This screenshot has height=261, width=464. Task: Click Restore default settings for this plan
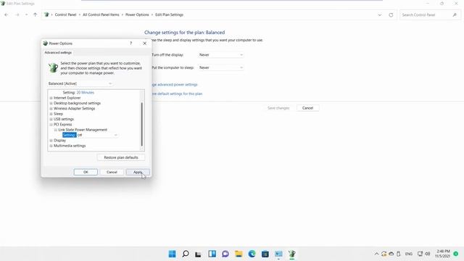(x=177, y=94)
